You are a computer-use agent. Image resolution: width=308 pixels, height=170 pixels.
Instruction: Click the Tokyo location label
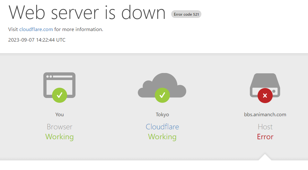[x=162, y=115]
